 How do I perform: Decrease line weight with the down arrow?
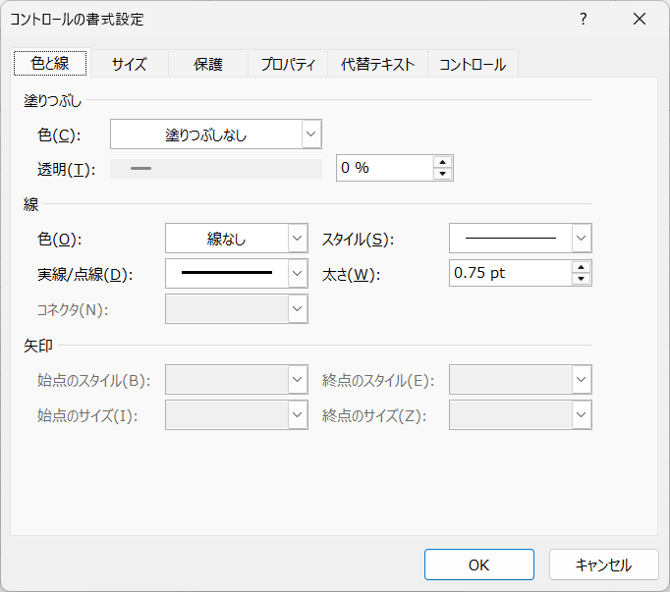click(x=582, y=279)
